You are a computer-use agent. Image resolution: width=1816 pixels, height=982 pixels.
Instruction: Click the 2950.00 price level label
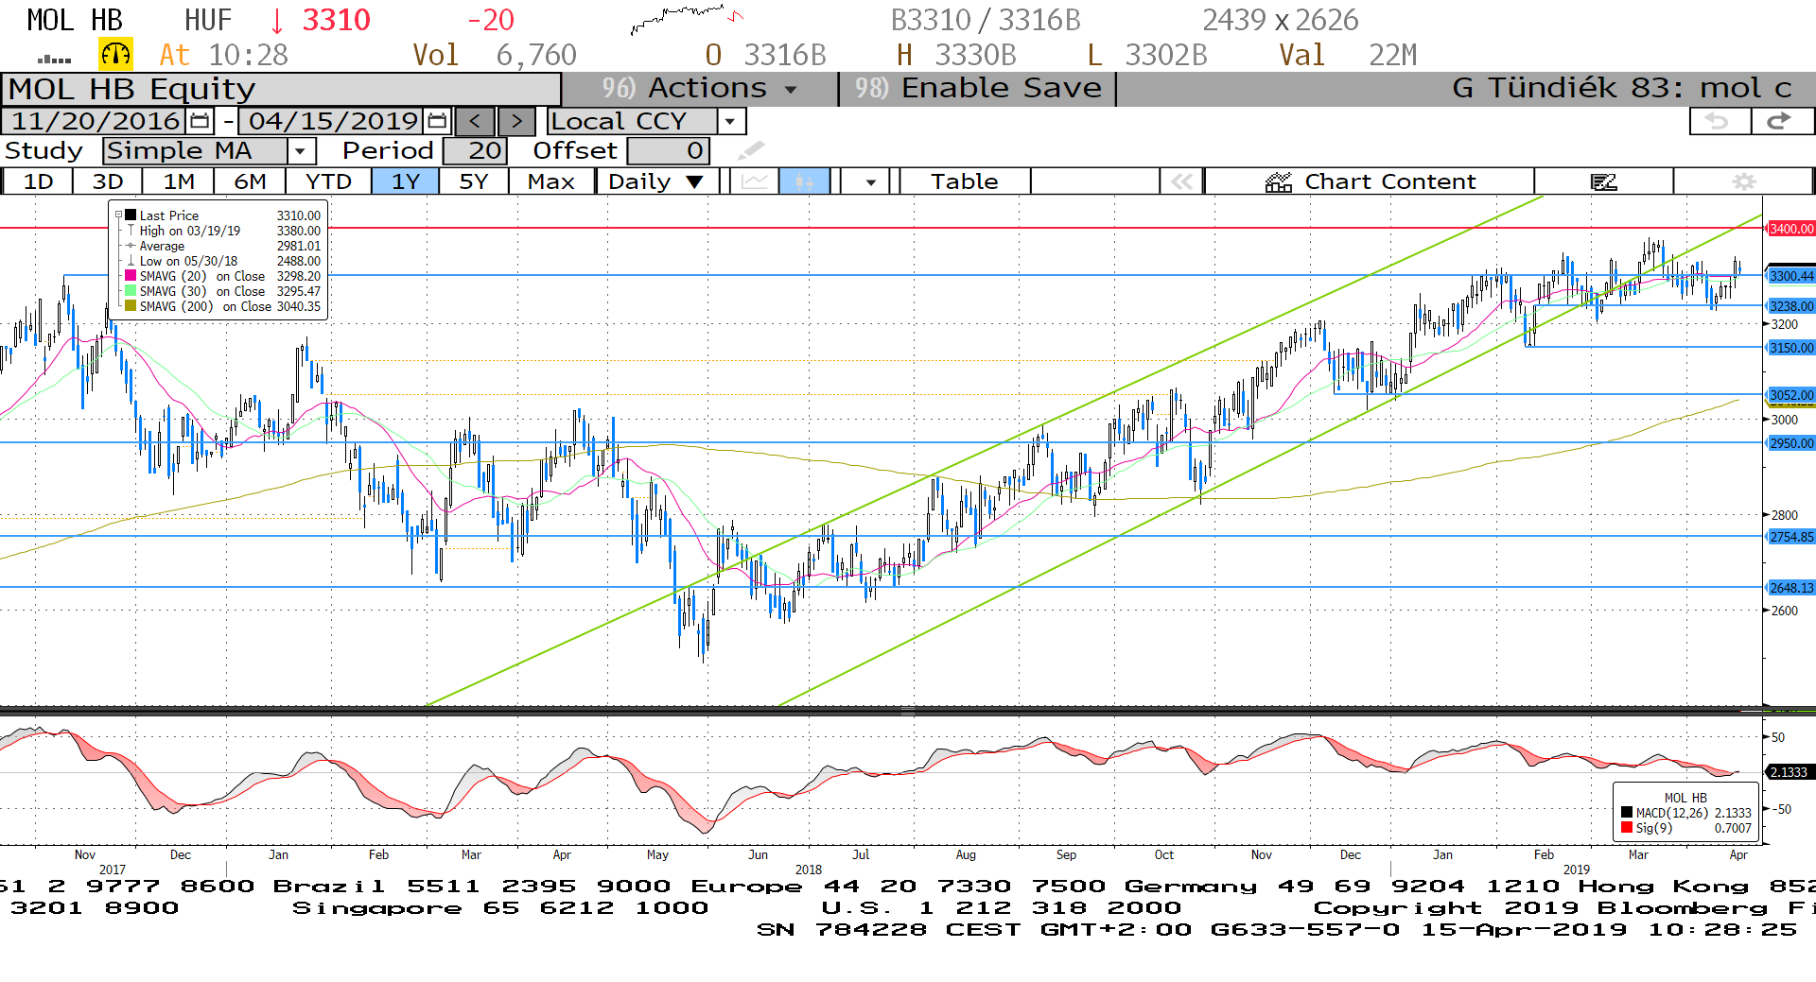click(x=1791, y=443)
